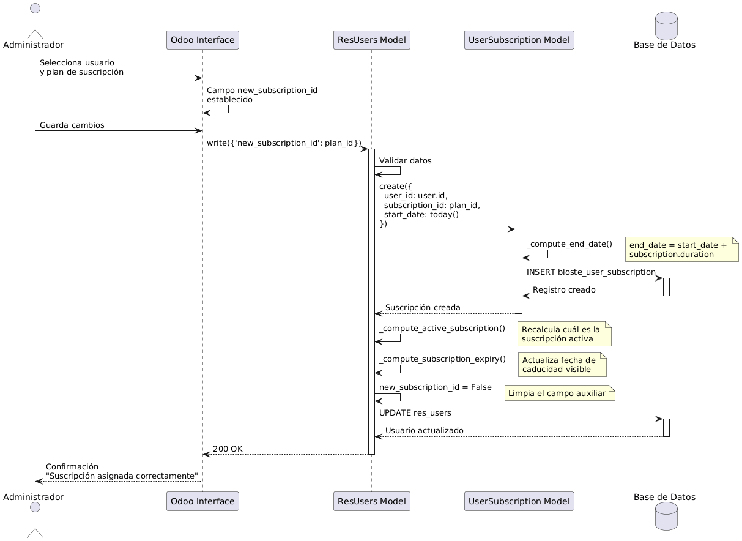The height and width of the screenshot is (541, 742).
Task: Click the end_date calculation note
Action: (x=681, y=250)
